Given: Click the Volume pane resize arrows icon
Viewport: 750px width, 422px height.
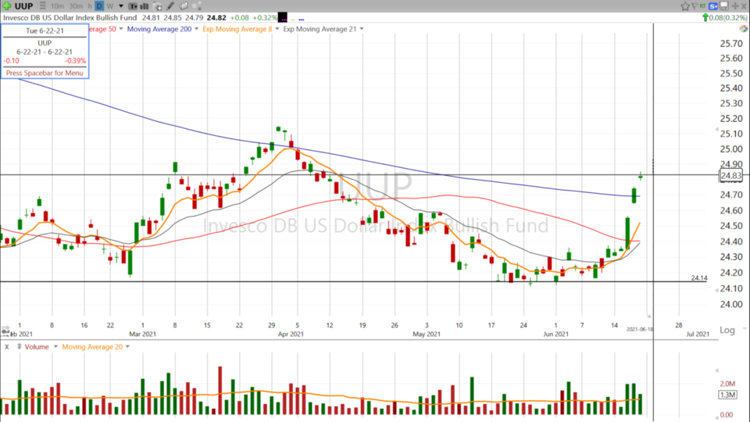Looking at the screenshot, I should coord(19,346).
